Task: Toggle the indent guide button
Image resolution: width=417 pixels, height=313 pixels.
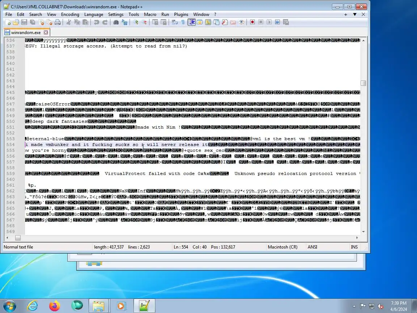Action: (191, 22)
